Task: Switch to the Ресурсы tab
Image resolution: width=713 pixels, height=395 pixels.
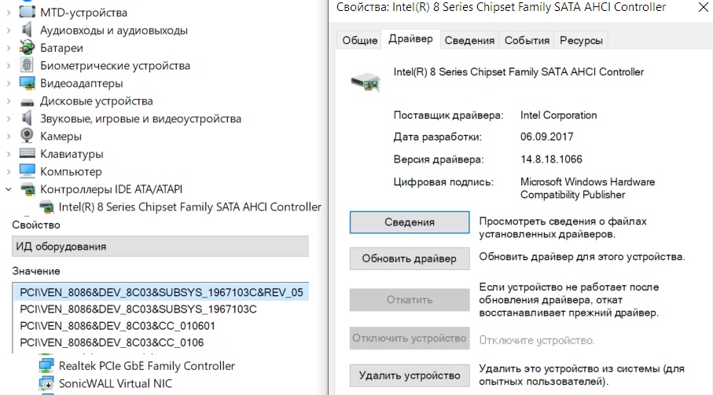Action: click(581, 40)
